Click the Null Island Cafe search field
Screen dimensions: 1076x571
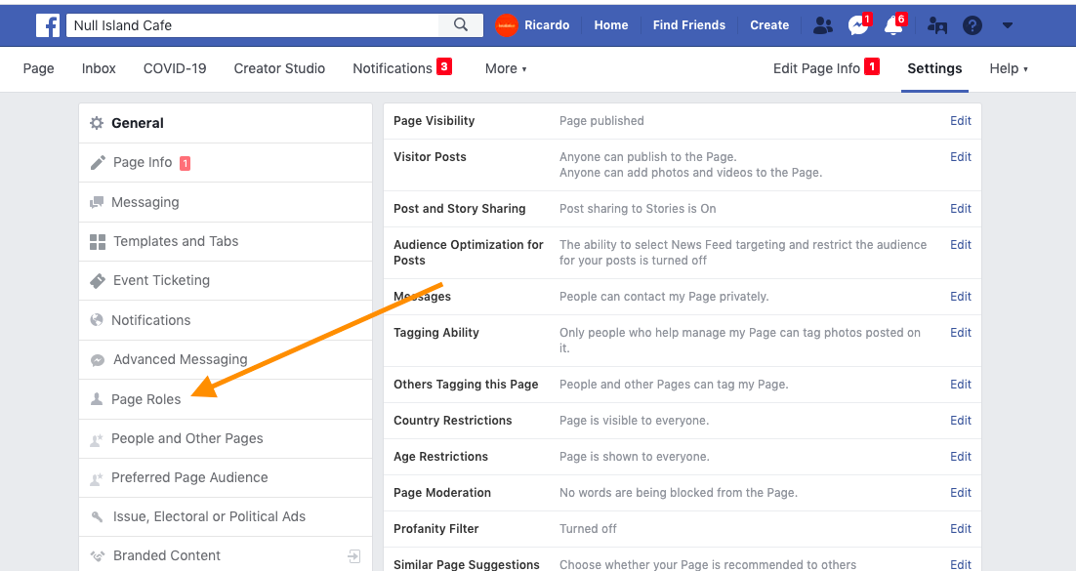253,25
